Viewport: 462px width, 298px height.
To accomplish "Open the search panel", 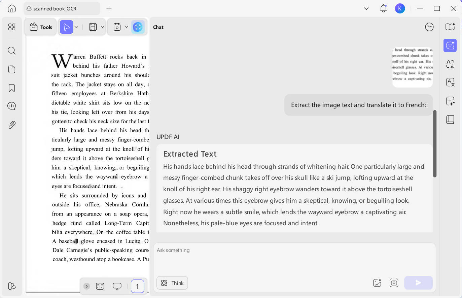I will [12, 51].
